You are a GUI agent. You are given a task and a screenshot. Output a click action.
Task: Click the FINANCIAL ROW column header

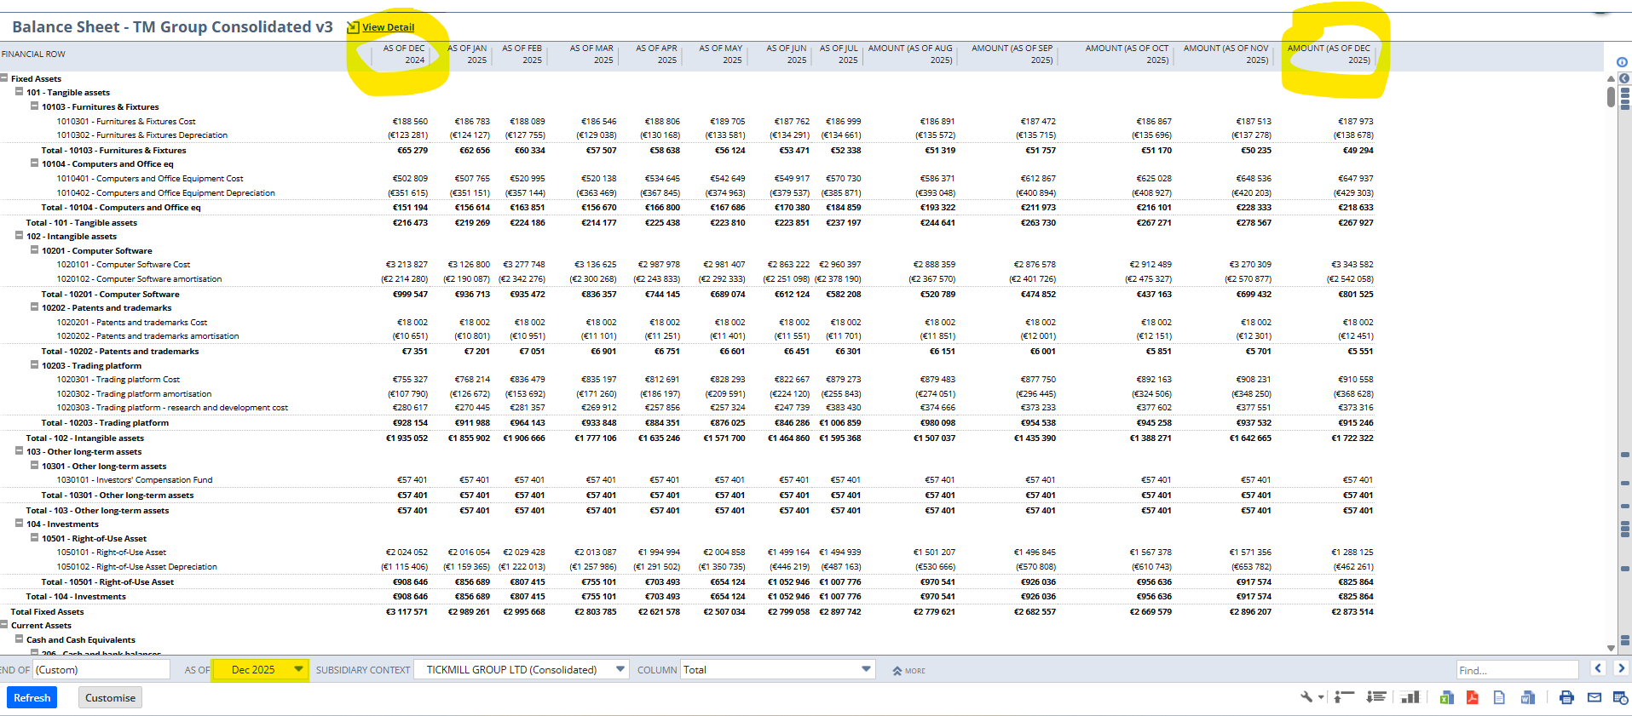click(33, 54)
